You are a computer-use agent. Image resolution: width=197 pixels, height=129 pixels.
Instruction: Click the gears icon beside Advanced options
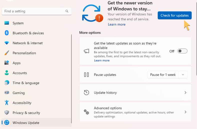(86, 112)
